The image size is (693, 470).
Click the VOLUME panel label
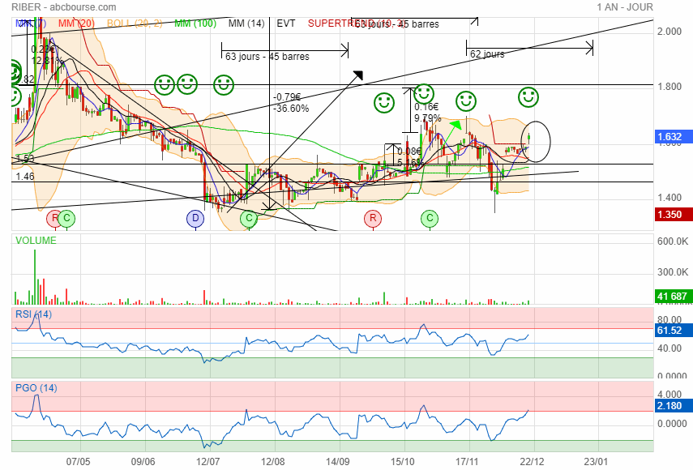click(x=36, y=241)
